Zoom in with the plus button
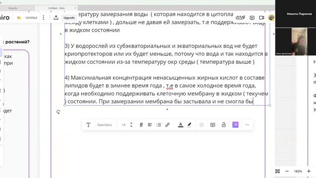Viewport: 316px width, 178px height. pyautogui.click(x=309, y=172)
